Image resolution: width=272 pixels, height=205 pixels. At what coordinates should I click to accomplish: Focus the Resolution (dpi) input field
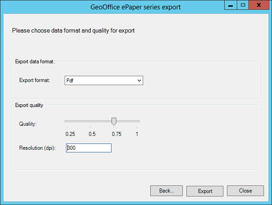coord(88,148)
